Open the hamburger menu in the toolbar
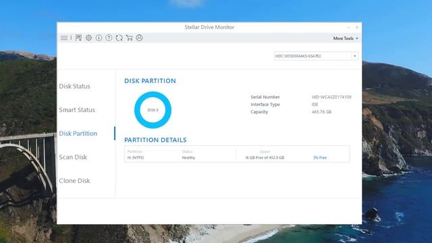 coord(64,38)
